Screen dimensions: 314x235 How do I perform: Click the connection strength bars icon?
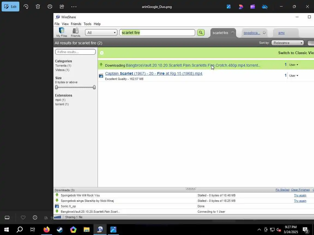click(x=58, y=217)
